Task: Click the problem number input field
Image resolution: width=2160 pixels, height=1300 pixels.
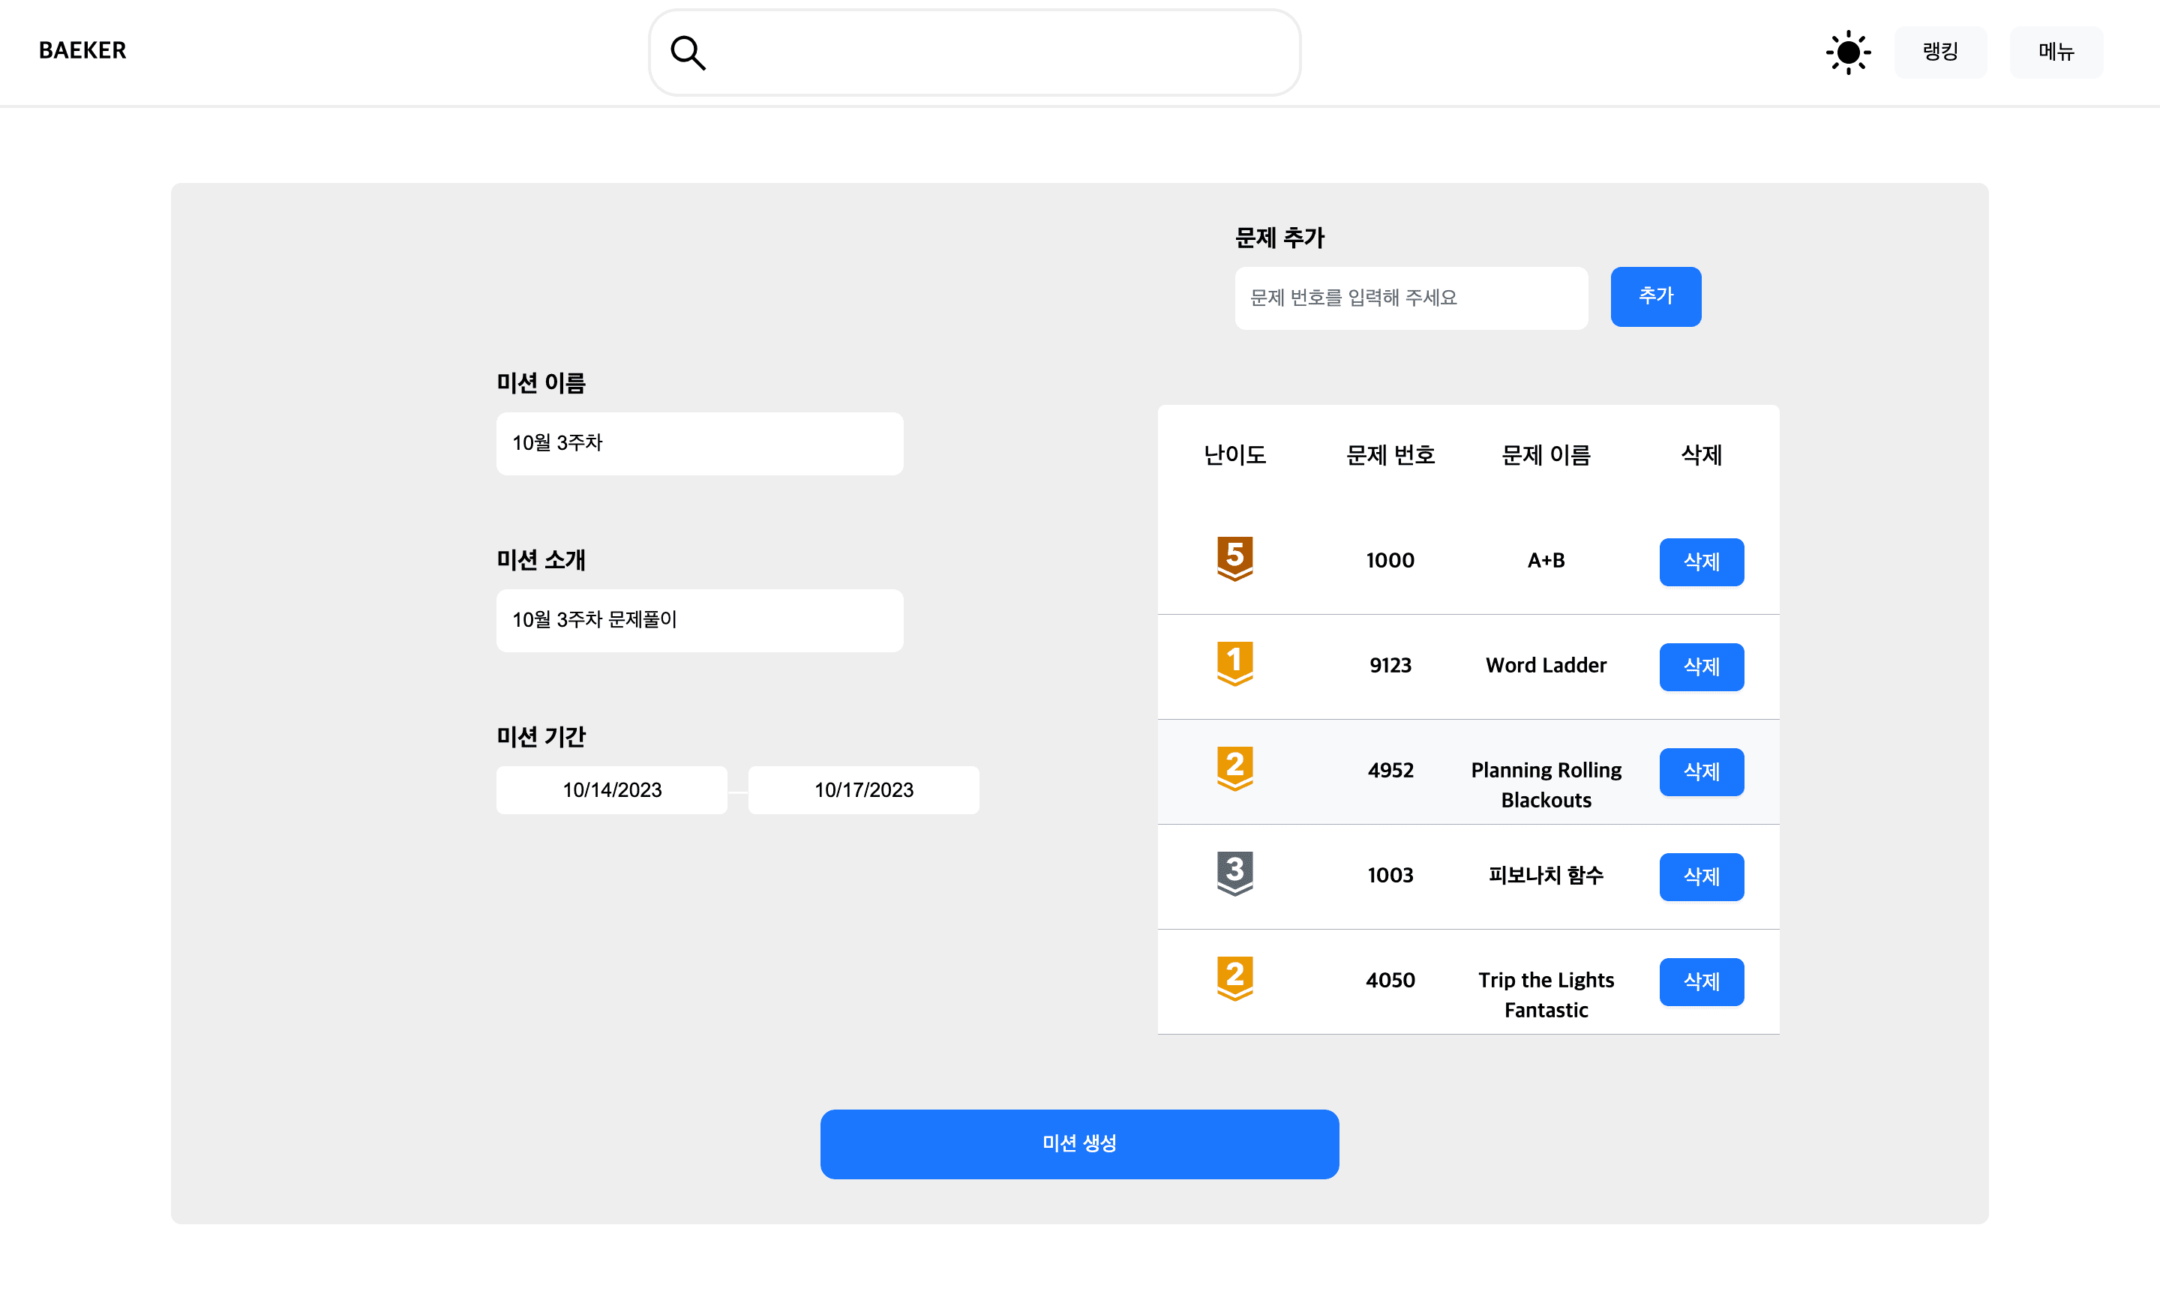Action: pyautogui.click(x=1410, y=298)
